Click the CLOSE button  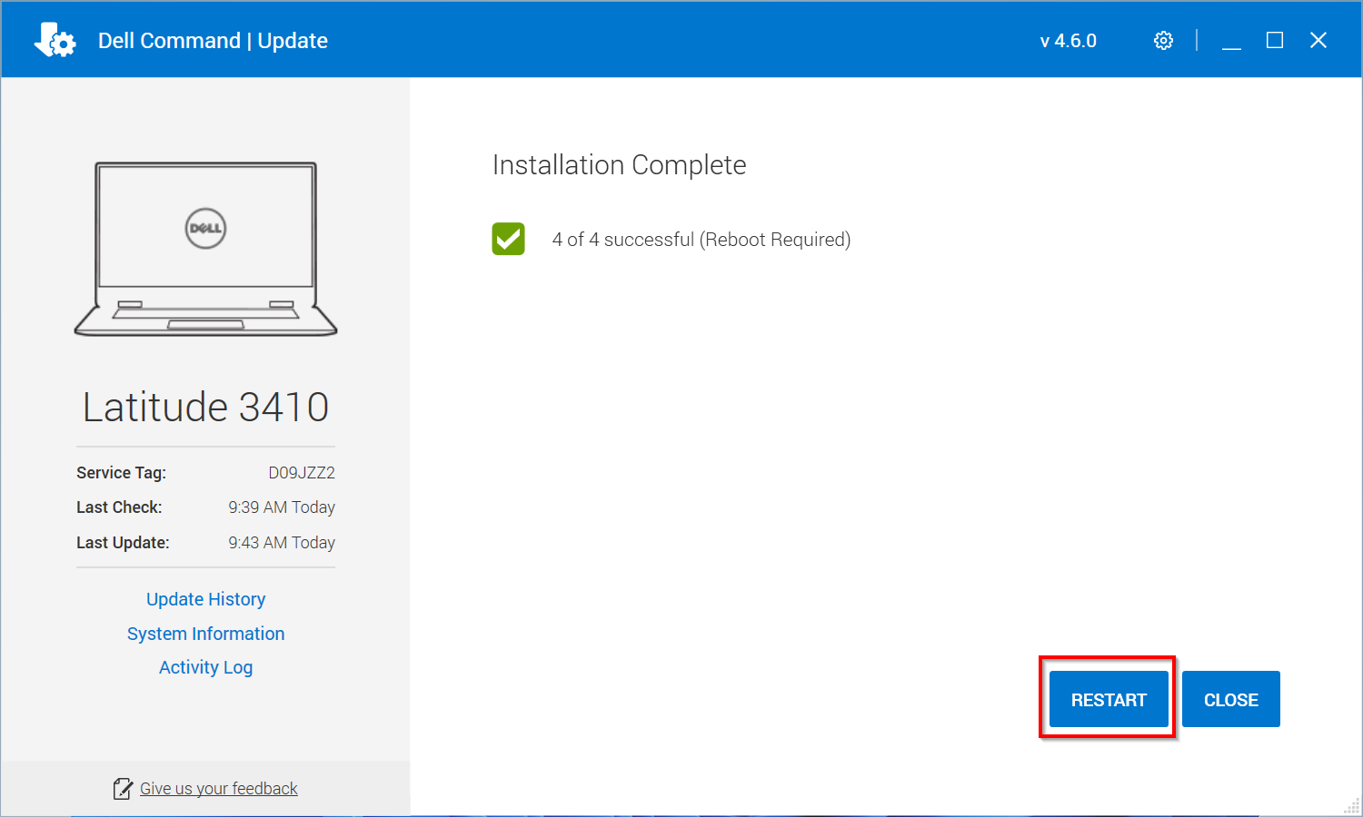[1231, 699]
